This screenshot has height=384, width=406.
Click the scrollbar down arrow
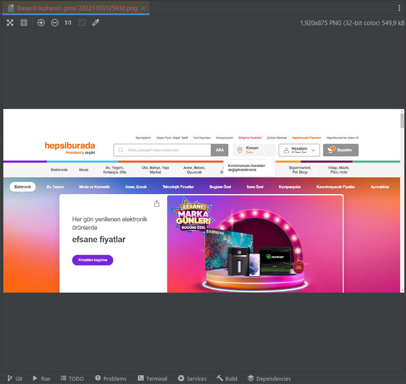(402, 290)
